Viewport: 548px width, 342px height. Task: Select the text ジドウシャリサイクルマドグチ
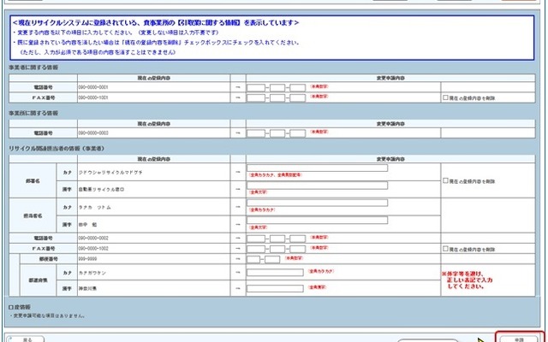point(110,173)
